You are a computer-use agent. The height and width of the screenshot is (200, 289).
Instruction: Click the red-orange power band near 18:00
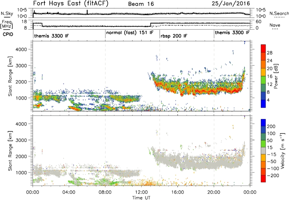[x=196, y=91]
